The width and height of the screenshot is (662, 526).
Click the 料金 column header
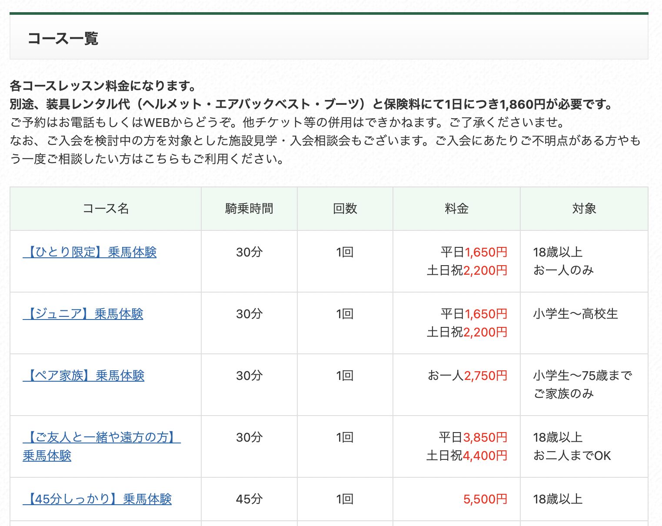point(456,209)
